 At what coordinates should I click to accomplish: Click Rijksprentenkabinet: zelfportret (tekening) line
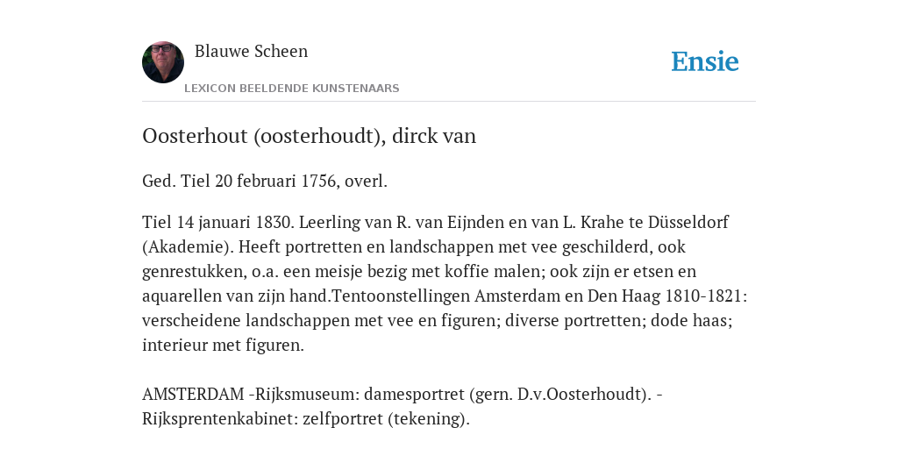[x=306, y=418]
